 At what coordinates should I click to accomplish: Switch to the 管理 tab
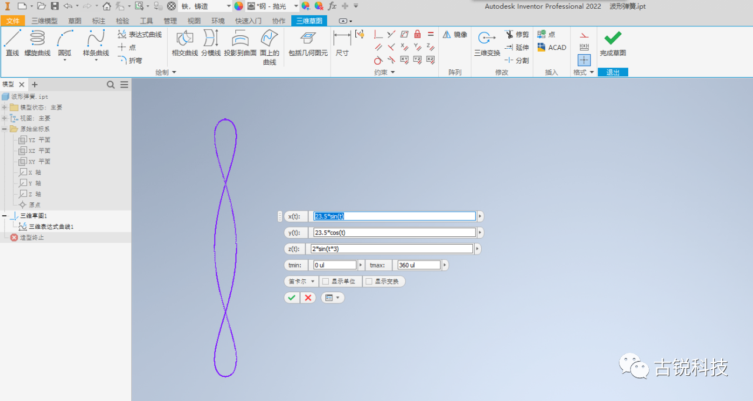click(170, 21)
